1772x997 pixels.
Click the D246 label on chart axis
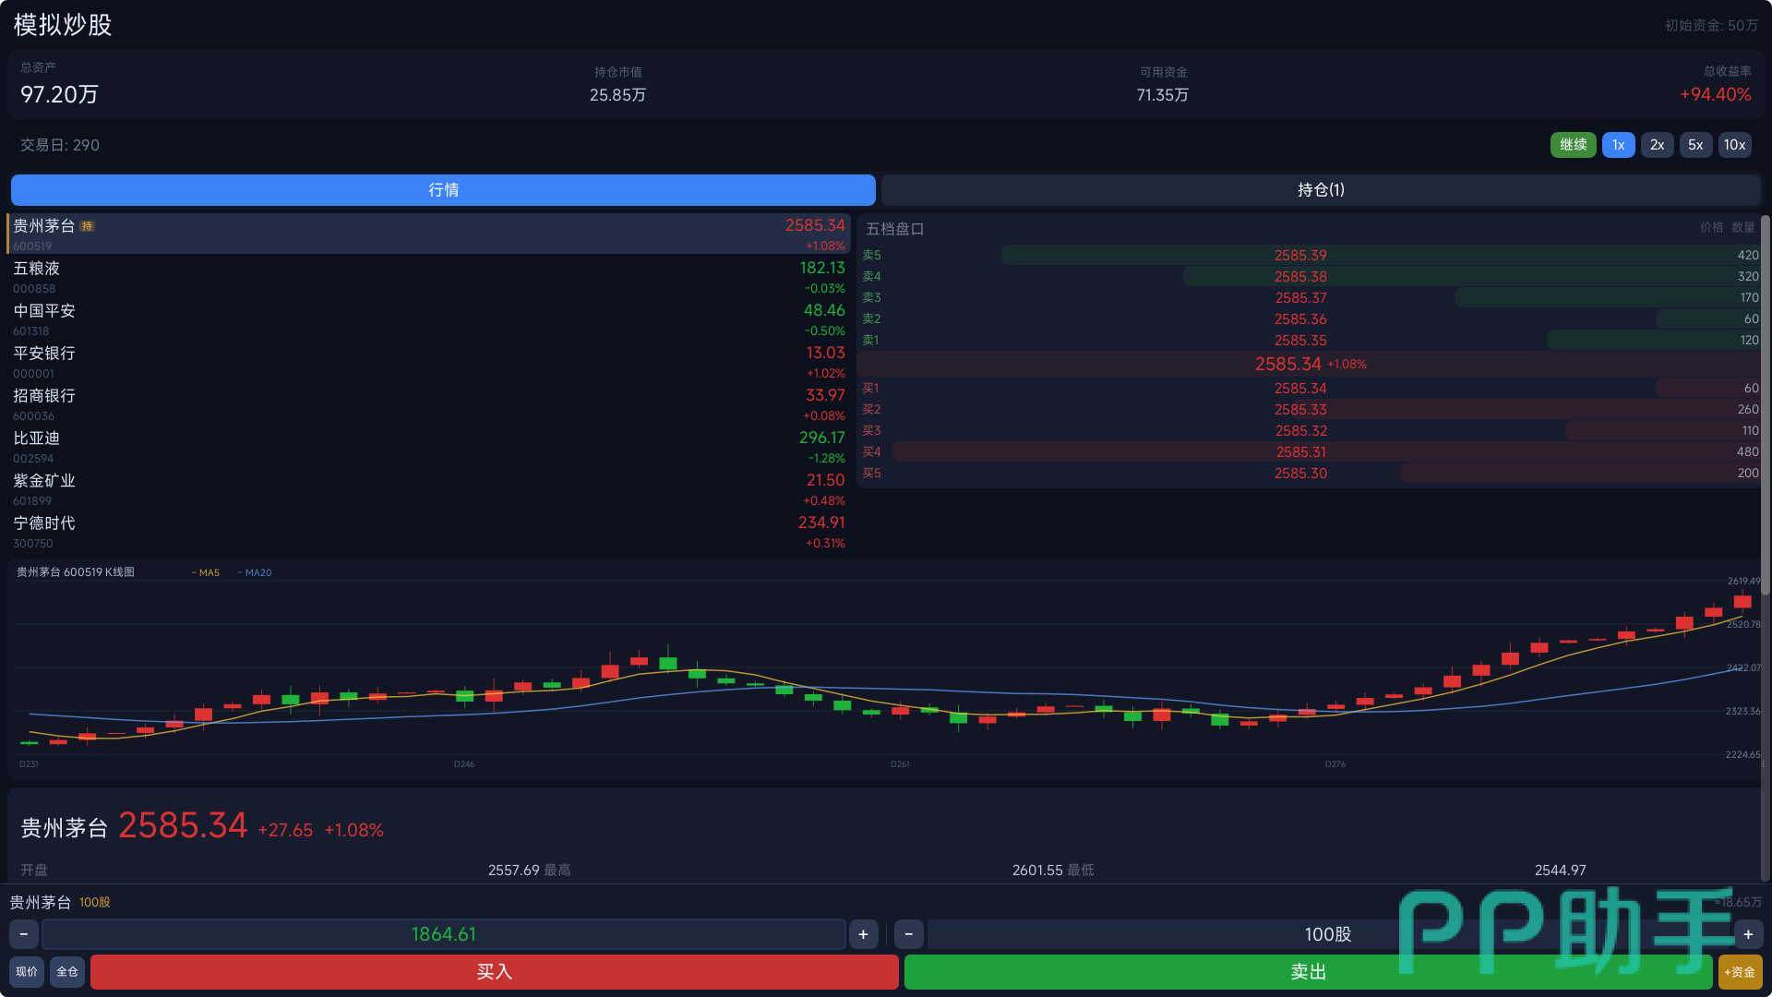(464, 764)
